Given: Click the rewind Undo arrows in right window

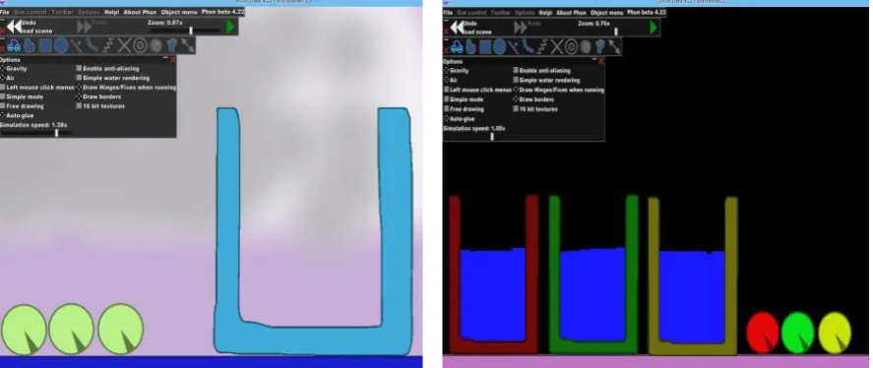Looking at the screenshot, I should pyautogui.click(x=457, y=27).
